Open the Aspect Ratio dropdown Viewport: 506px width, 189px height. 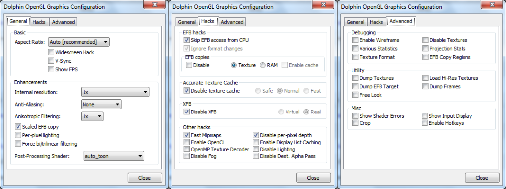[79, 42]
